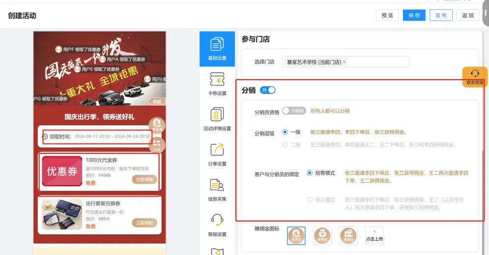Click 点击上传 to upload custom icon
This screenshot has width=489, height=255.
[374, 236]
